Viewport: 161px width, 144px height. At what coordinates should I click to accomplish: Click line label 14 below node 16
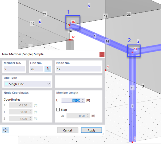[x=70, y=31]
